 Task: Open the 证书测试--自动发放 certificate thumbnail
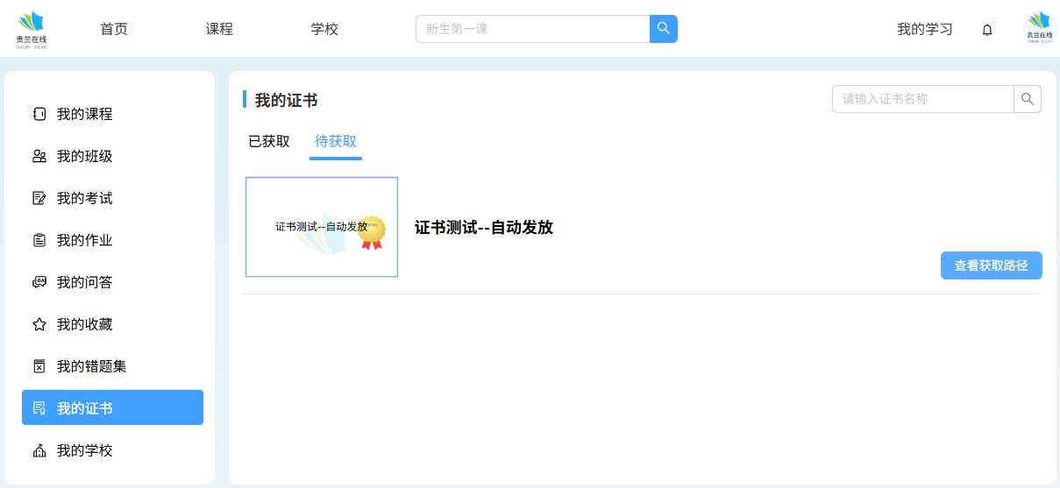(322, 227)
